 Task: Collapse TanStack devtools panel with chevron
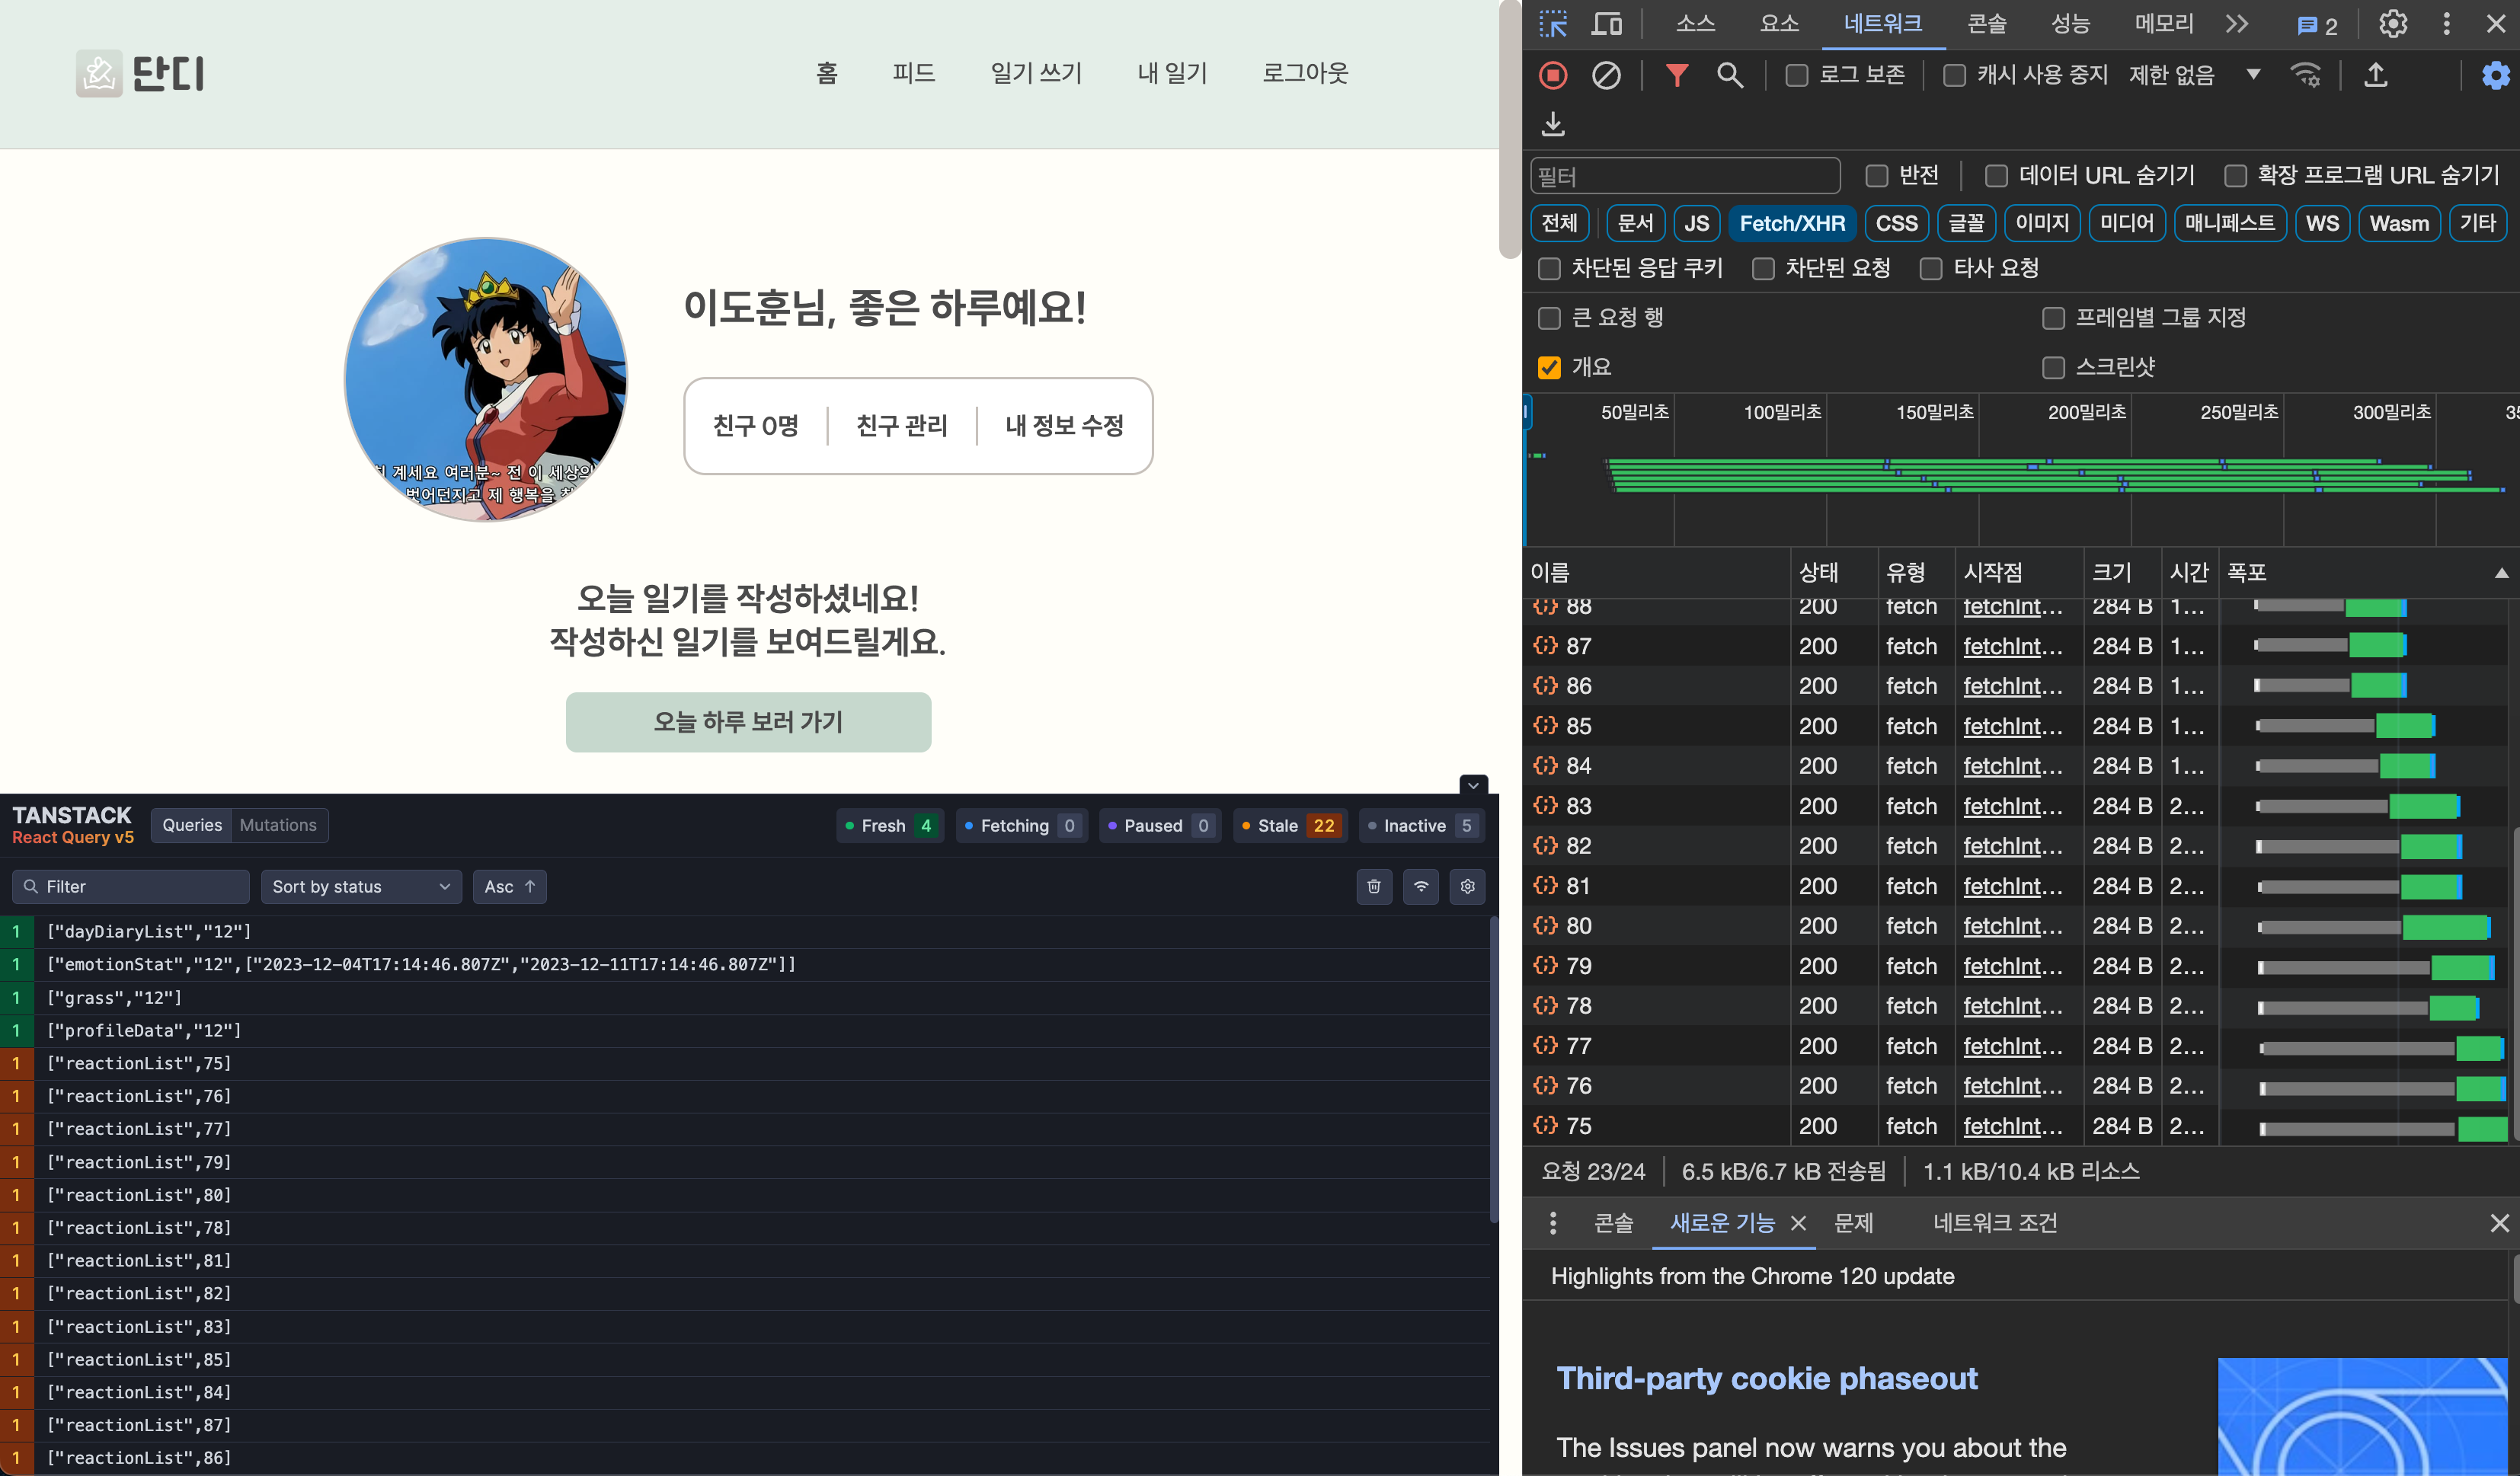coord(1473,786)
